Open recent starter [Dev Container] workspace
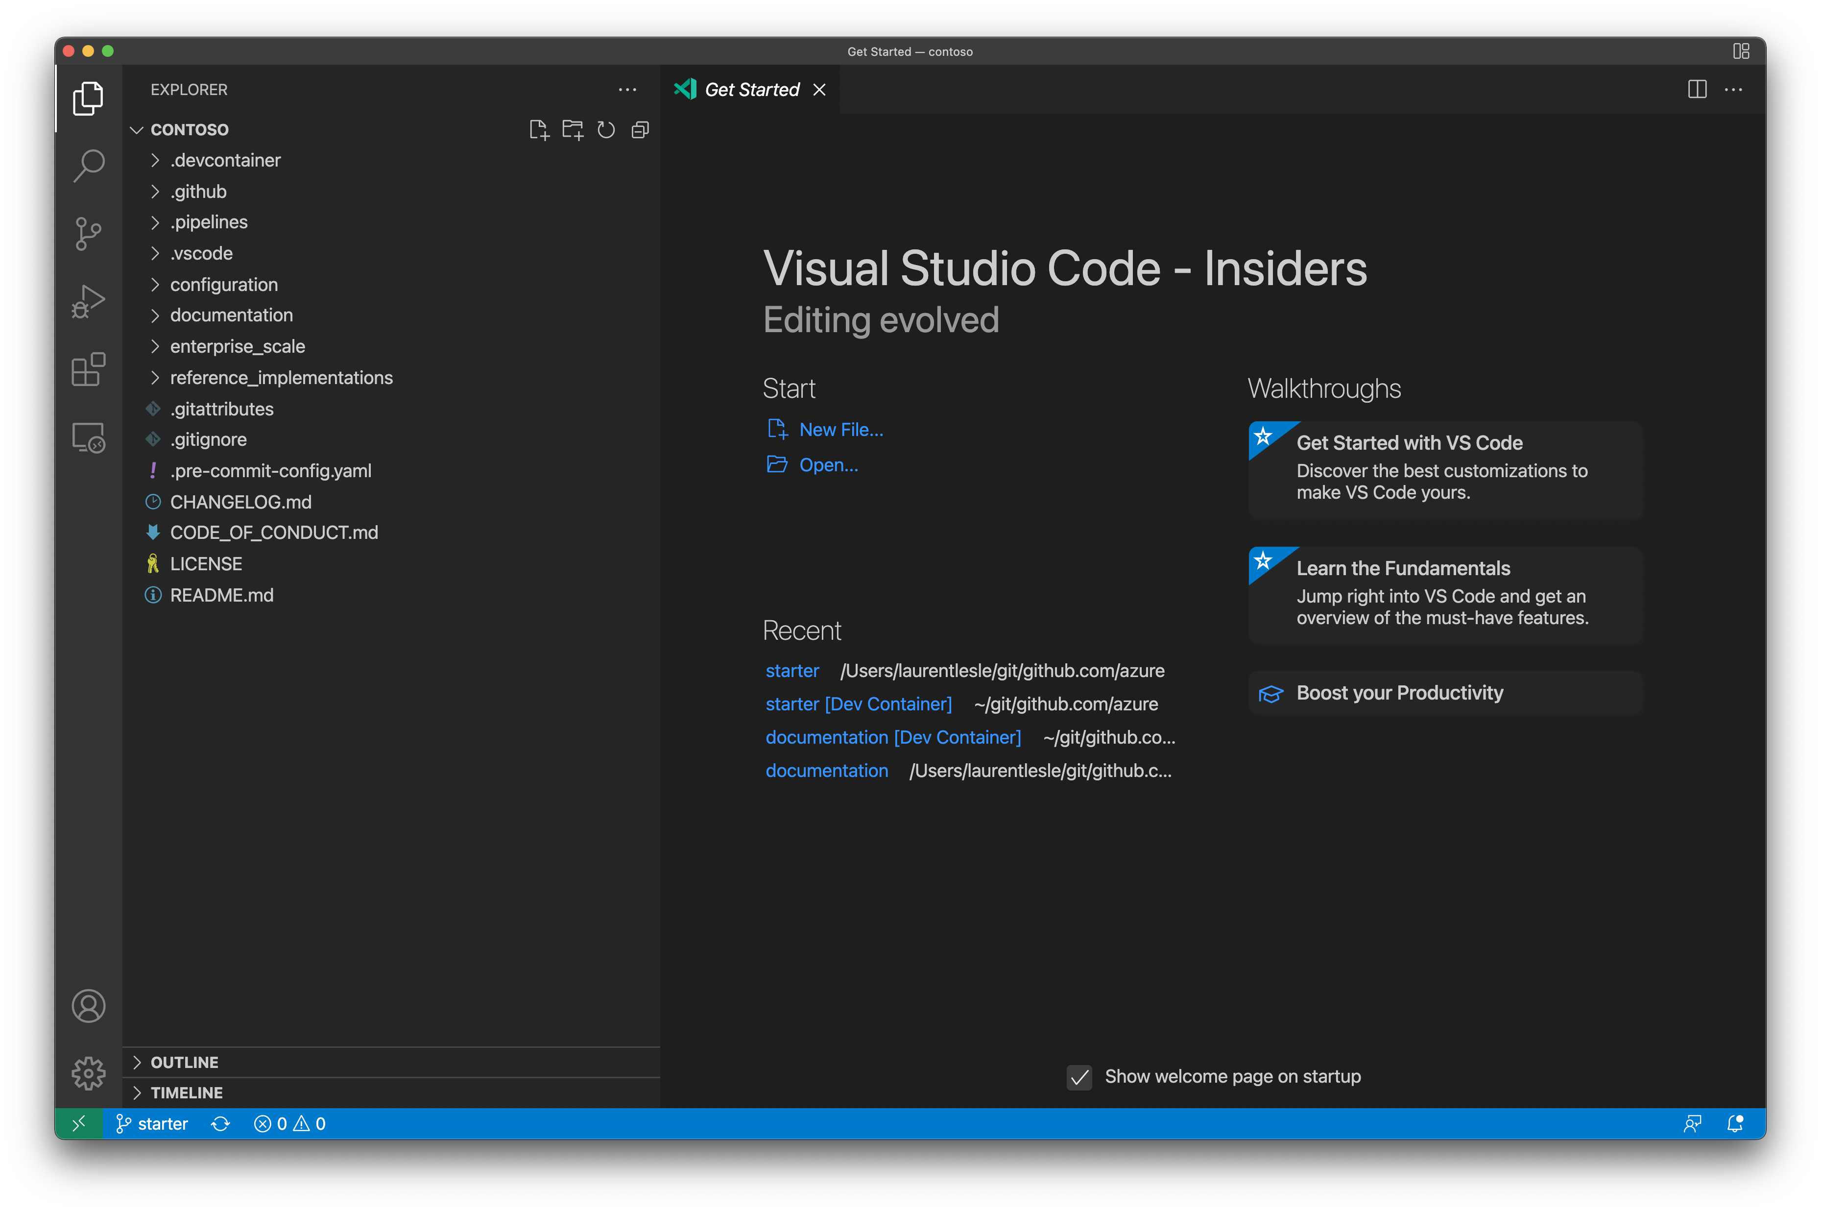 (858, 704)
